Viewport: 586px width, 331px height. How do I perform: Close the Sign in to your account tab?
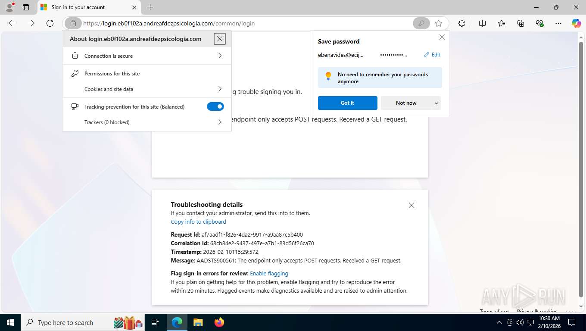point(134,7)
